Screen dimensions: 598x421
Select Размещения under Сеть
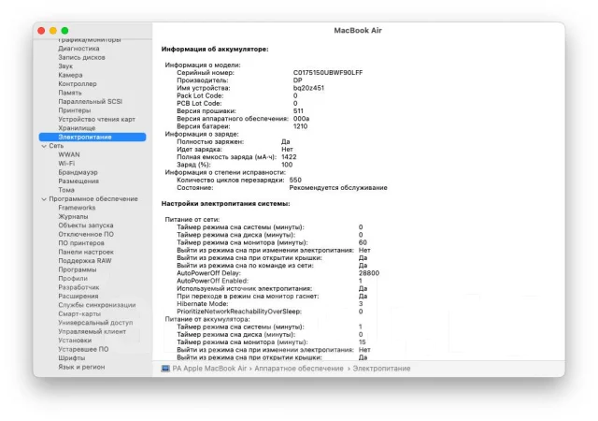(78, 181)
